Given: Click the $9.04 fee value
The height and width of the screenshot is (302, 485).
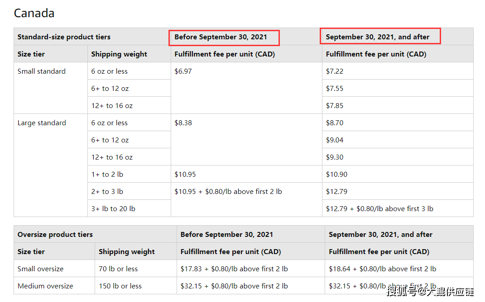Looking at the screenshot, I should tap(335, 140).
